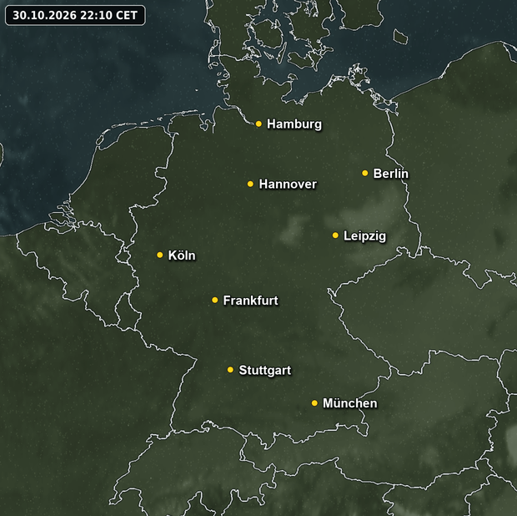
Task: Click the Hamburg city marker dot
Action: 258,124
